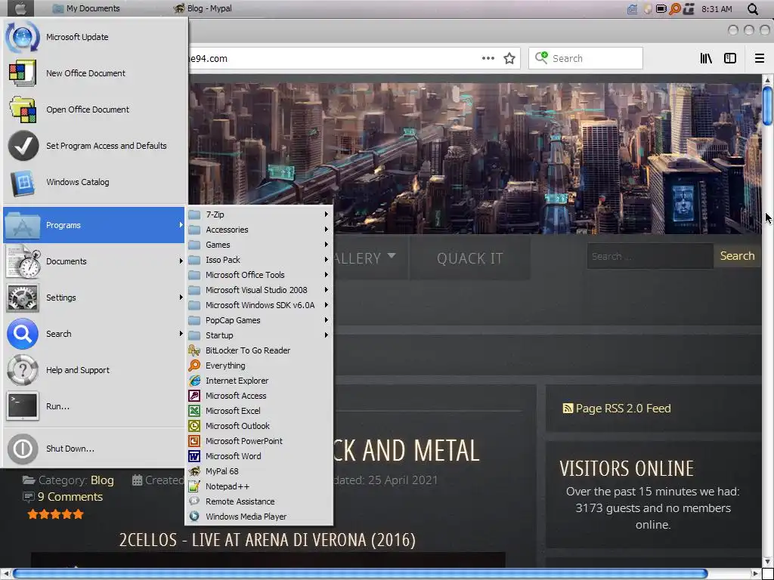This screenshot has width=774, height=580.
Task: Open Microsoft Update from start menu
Action: [x=94, y=37]
